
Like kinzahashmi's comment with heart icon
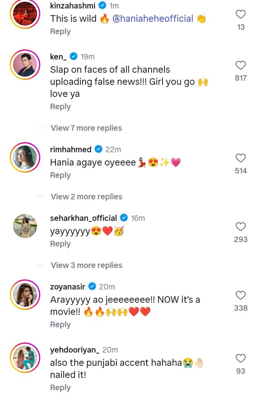tap(240, 15)
